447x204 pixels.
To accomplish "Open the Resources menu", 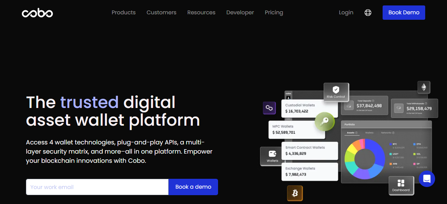I will point(201,13).
